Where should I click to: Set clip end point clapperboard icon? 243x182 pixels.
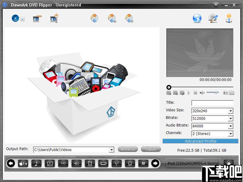pyautogui.click(x=175, y=93)
